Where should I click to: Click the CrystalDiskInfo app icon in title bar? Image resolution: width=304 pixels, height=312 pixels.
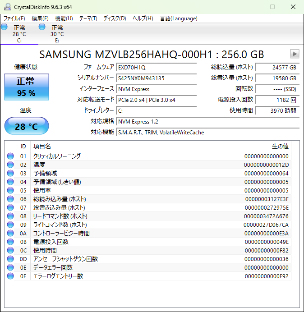pos(7,7)
